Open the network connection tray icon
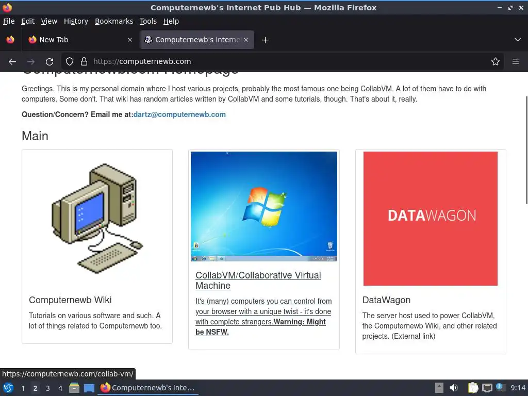 [x=487, y=388]
